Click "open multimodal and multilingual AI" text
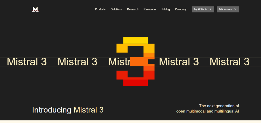Screen dimensions: 261x123 click(x=208, y=111)
